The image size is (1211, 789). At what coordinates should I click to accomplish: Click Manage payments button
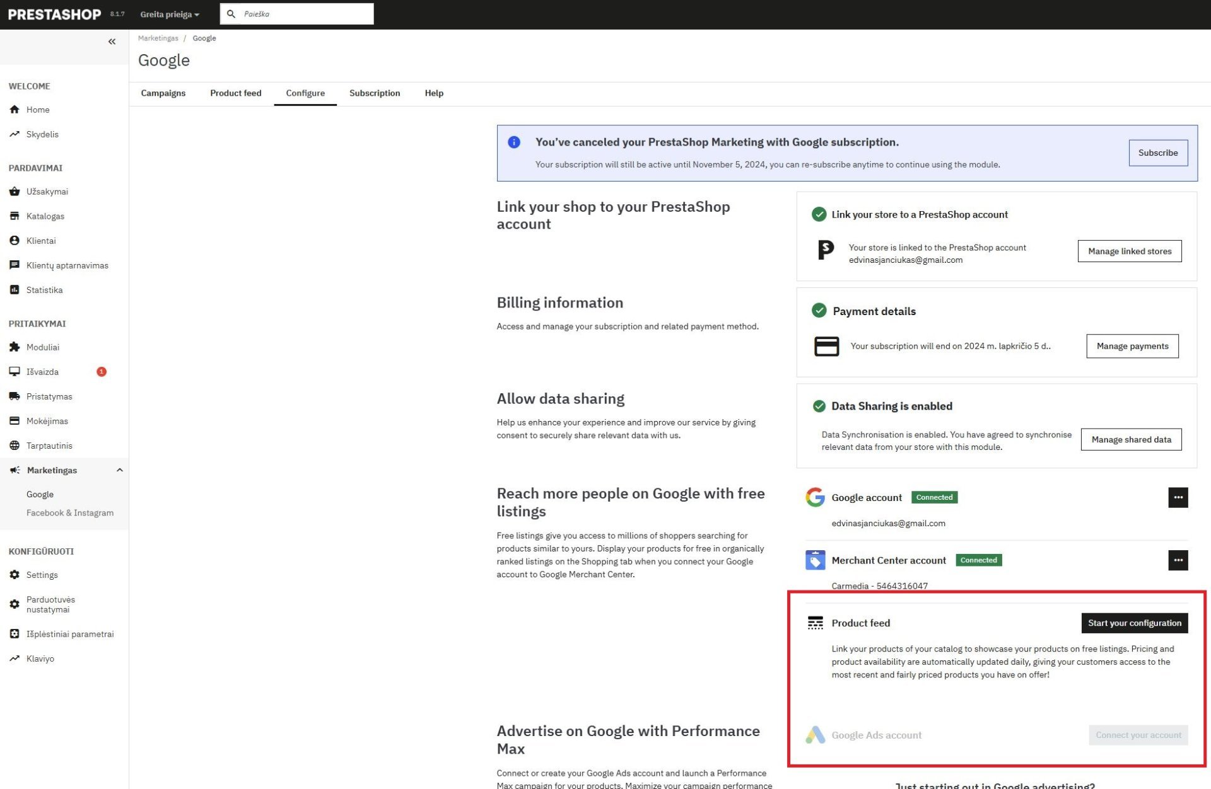coord(1132,346)
